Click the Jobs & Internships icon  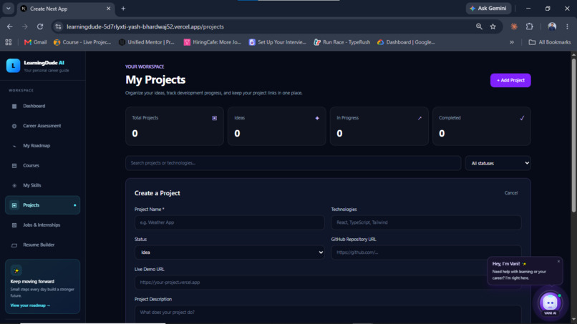pyautogui.click(x=14, y=225)
